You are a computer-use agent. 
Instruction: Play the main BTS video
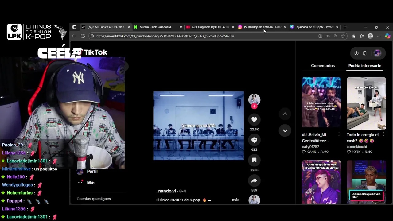tap(199, 126)
